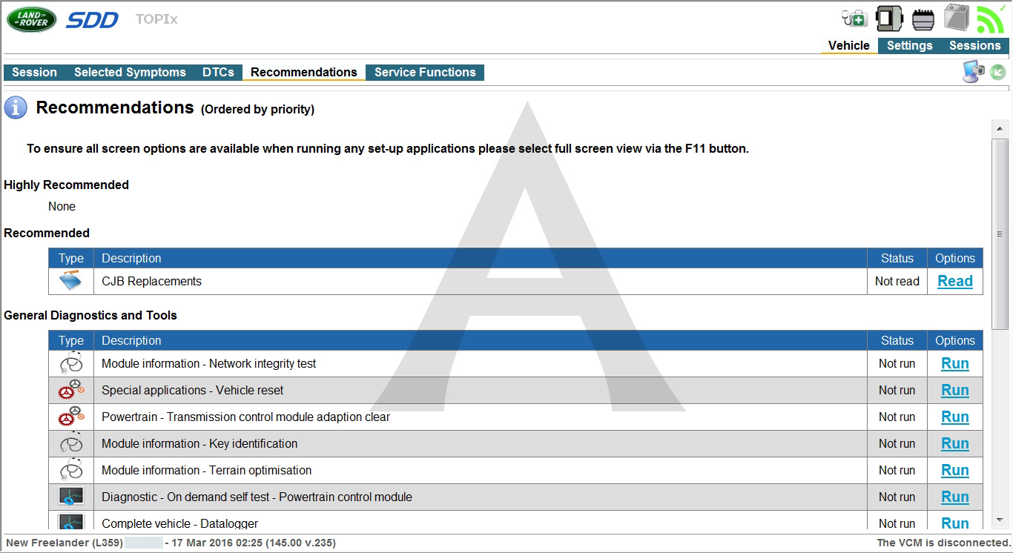Click the screen capture camera icon
The image size is (1013, 553).
pos(974,72)
